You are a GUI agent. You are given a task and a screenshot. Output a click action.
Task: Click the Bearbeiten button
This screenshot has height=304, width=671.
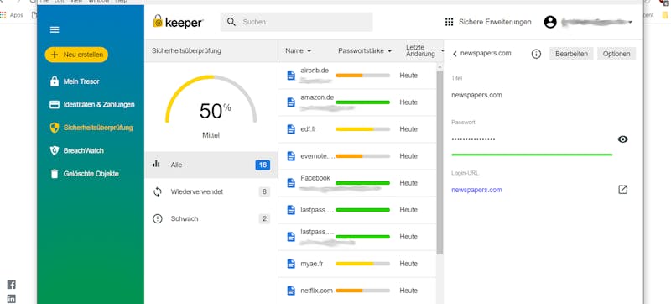point(571,54)
